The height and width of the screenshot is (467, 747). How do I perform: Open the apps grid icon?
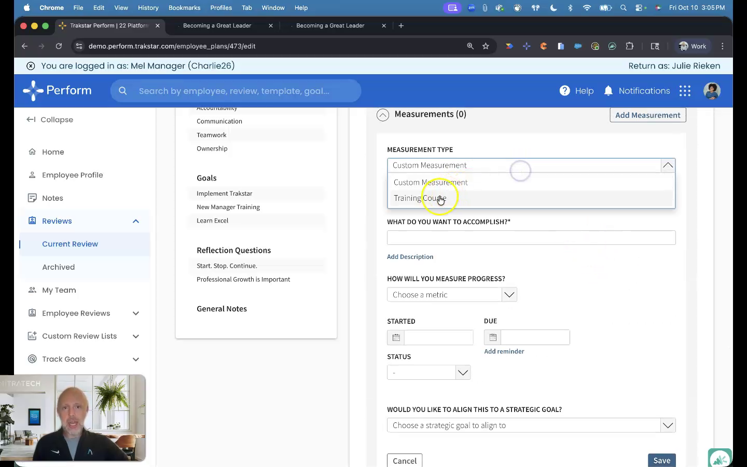click(685, 91)
